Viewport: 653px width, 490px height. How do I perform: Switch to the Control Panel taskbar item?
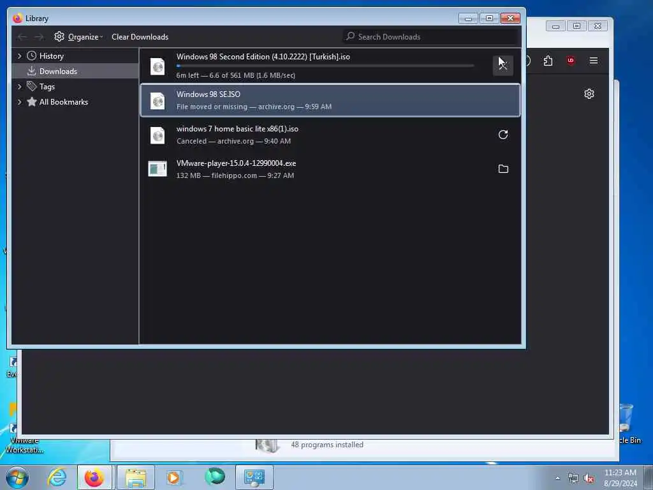click(x=254, y=477)
